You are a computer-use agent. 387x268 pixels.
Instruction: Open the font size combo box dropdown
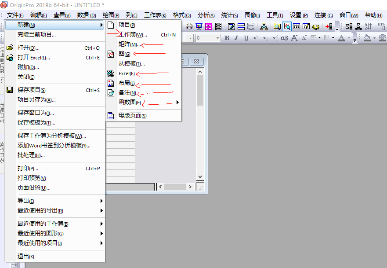(x=218, y=38)
